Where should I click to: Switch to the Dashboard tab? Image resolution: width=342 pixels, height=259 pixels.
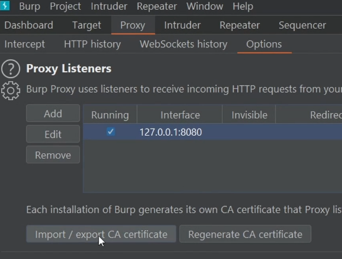pyautogui.click(x=29, y=25)
